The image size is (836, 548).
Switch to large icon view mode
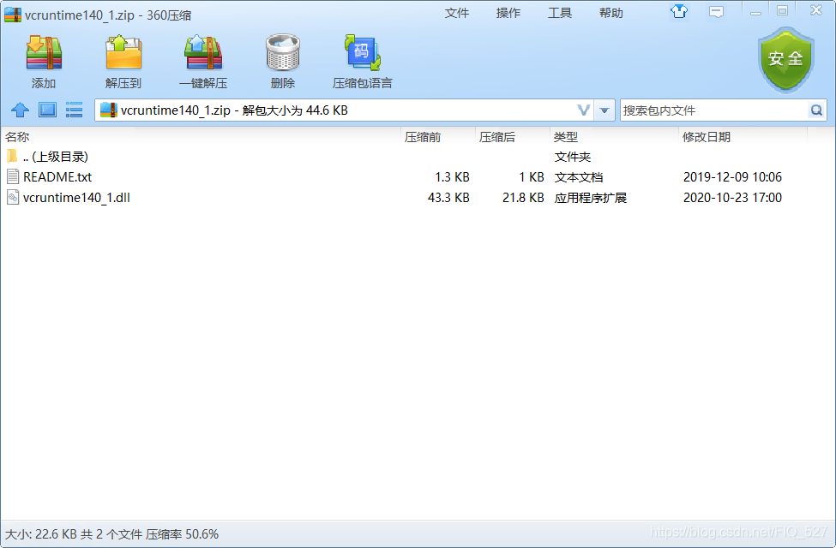47,110
